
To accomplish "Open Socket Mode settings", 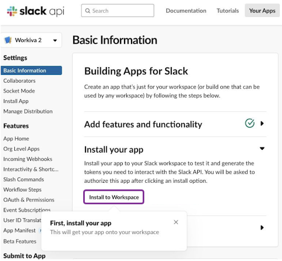I will [19, 91].
